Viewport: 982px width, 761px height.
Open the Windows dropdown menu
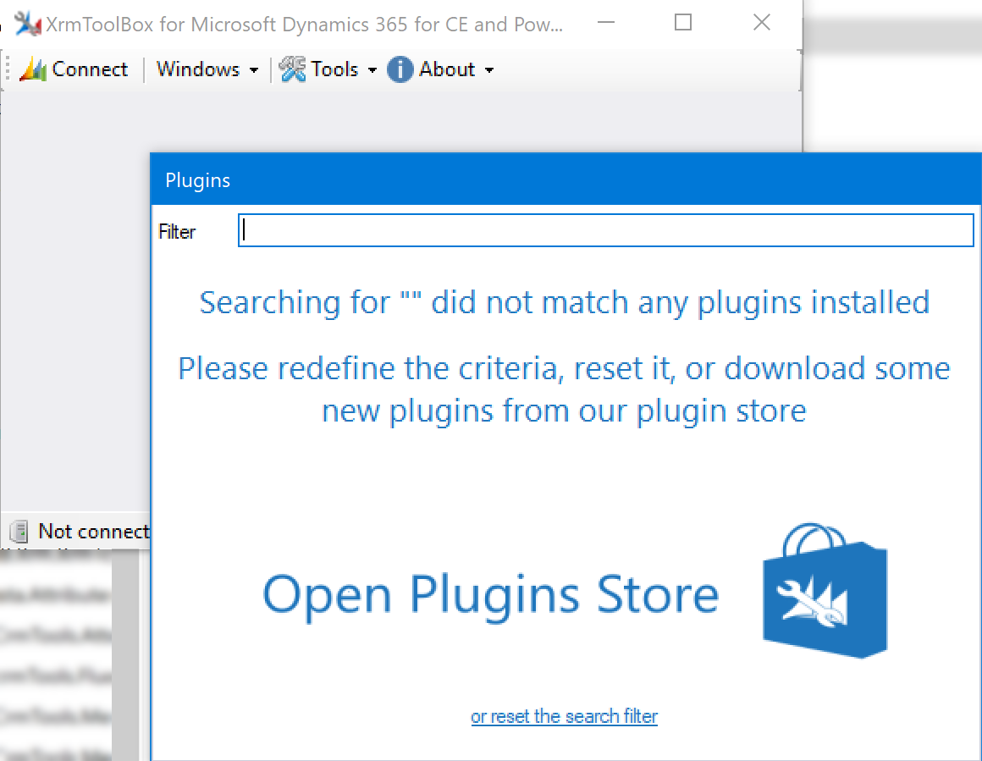pos(207,69)
